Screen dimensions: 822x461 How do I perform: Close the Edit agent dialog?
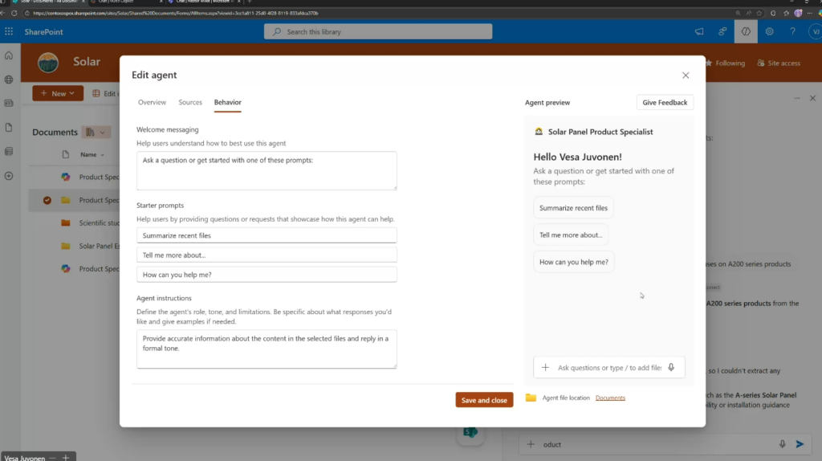point(686,75)
